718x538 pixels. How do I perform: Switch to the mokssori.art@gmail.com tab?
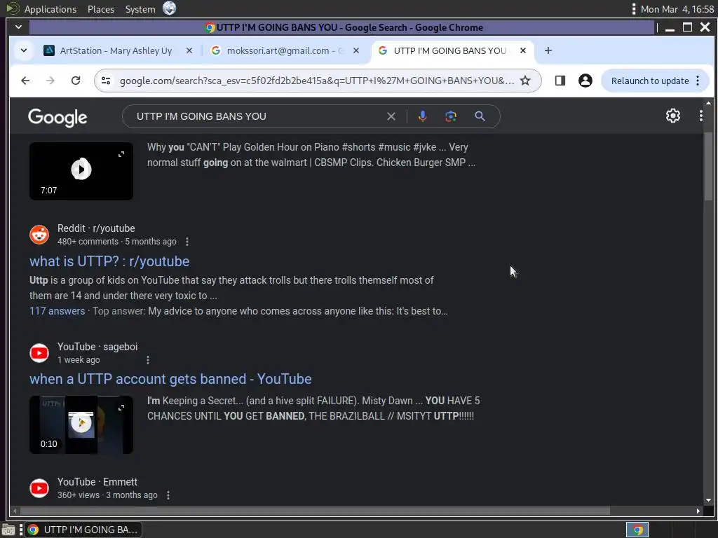pos(284,50)
